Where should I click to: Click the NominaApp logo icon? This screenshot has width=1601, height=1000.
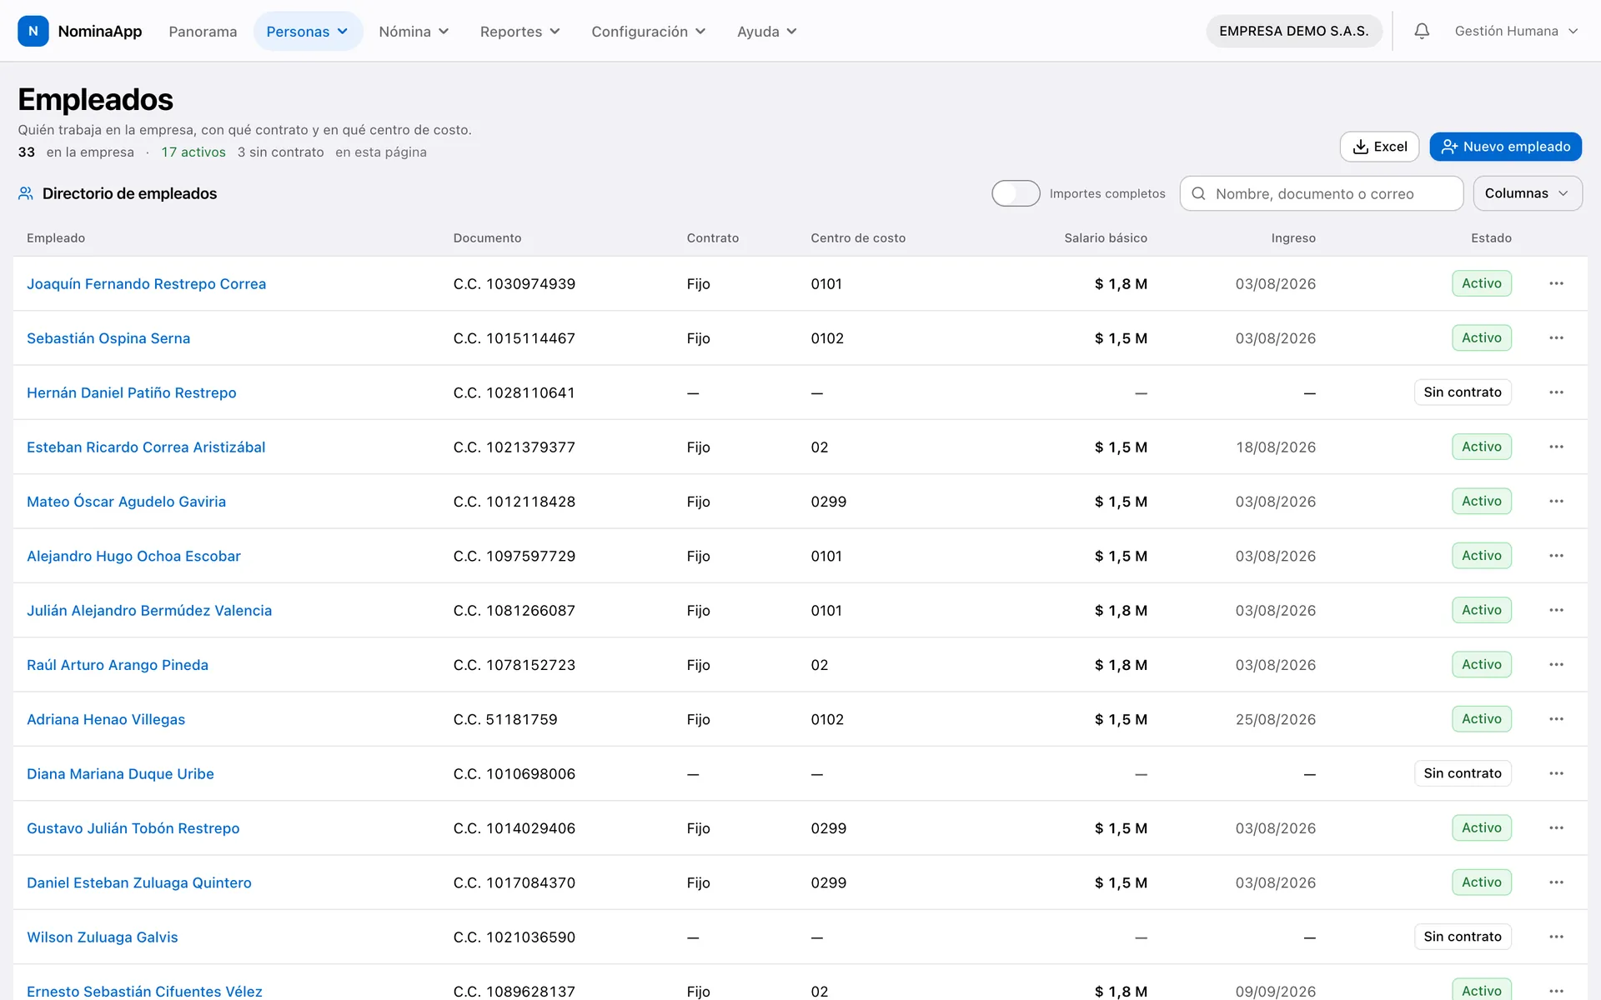click(33, 31)
